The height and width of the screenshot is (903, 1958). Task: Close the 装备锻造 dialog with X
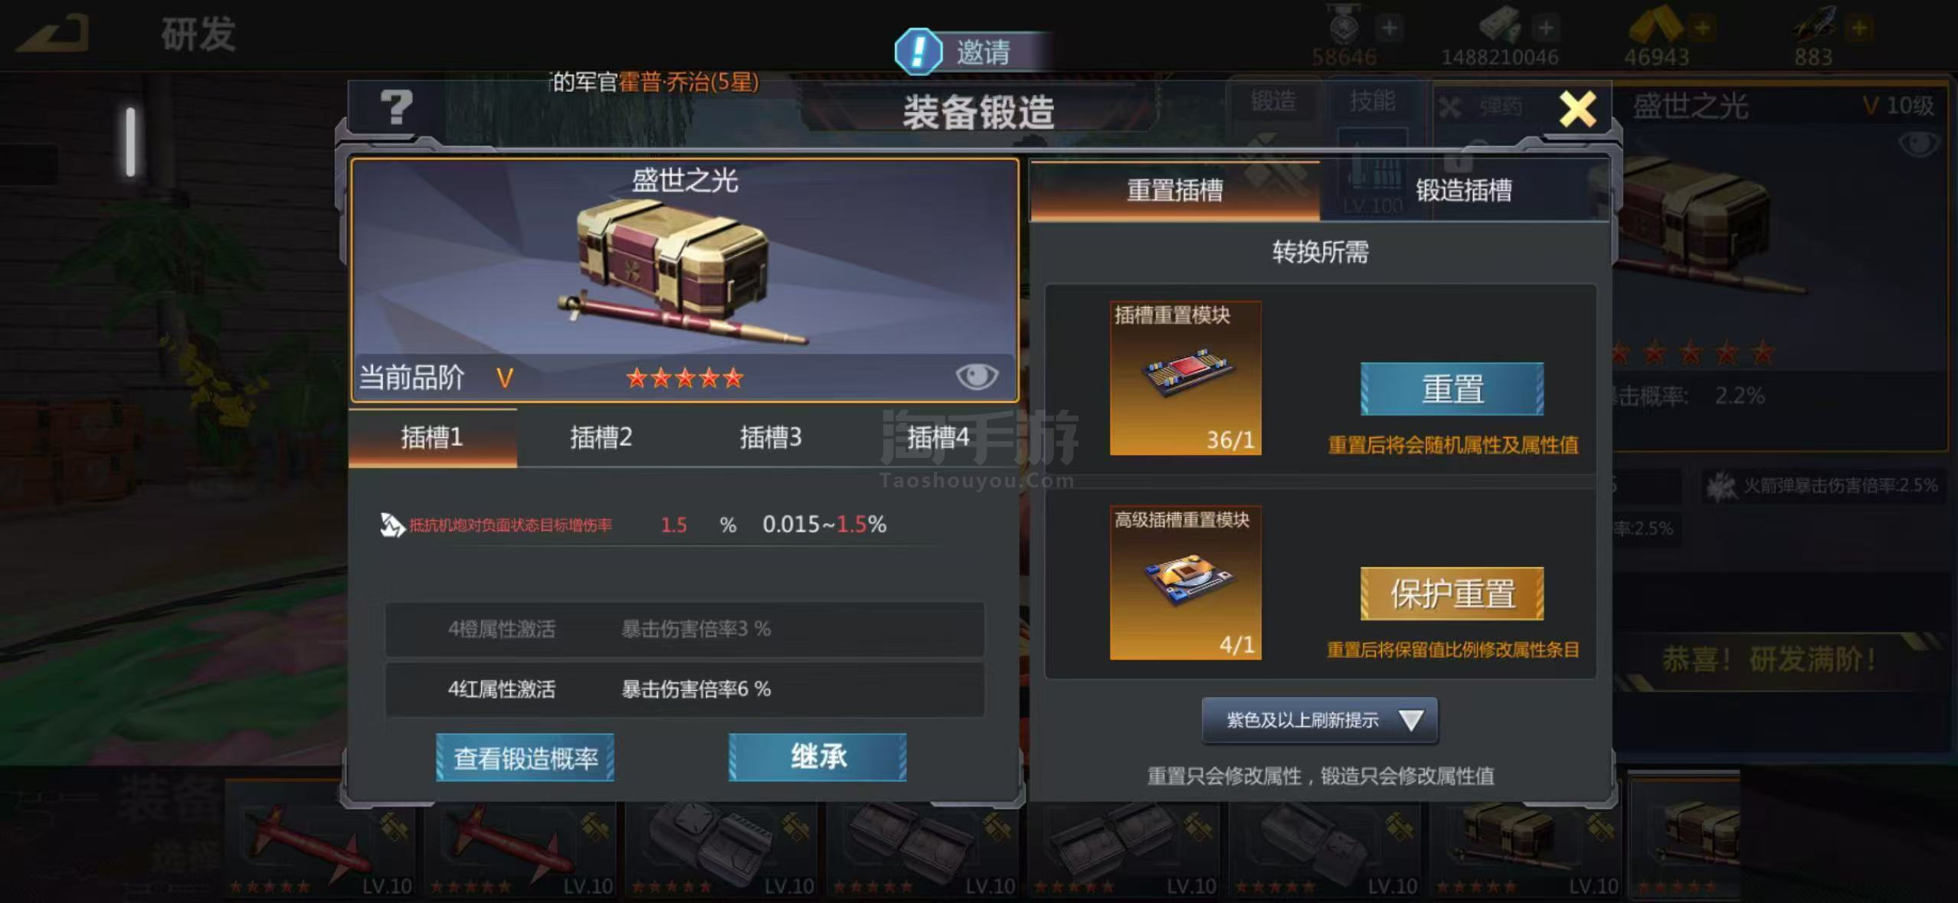click(1578, 109)
